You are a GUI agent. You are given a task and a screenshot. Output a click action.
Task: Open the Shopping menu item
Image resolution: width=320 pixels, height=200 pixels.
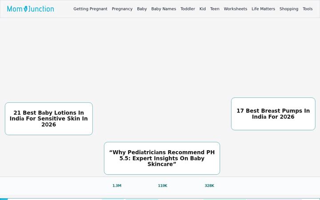289,9
